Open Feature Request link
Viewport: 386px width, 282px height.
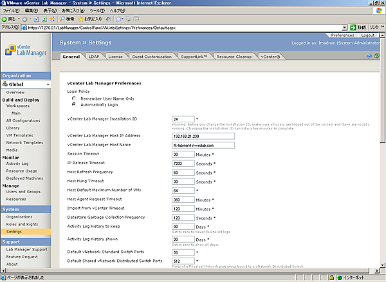point(22,257)
